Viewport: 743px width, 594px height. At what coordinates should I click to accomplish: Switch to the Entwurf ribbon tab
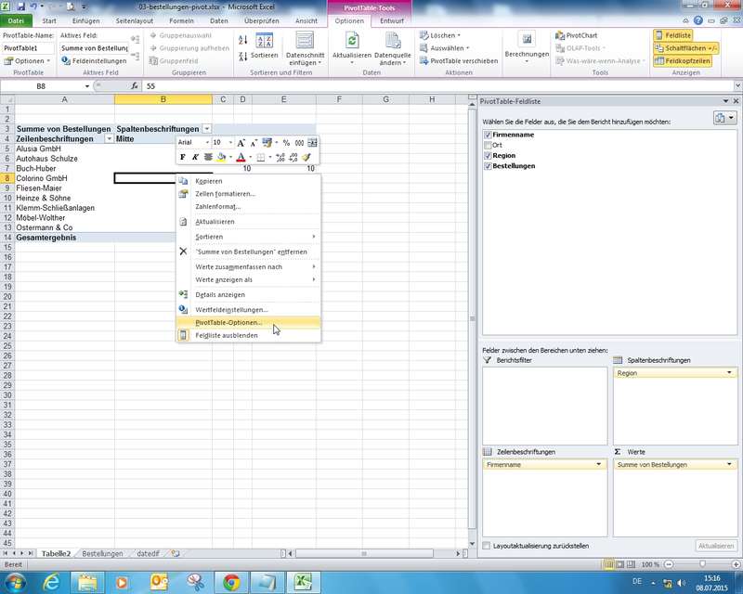[x=392, y=19]
